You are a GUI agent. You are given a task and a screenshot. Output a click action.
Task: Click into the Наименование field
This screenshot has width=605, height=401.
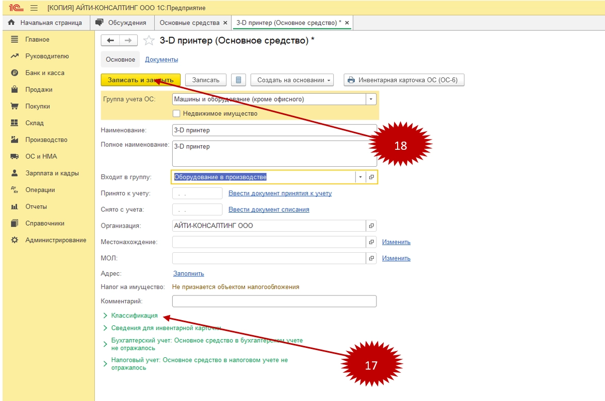(274, 130)
